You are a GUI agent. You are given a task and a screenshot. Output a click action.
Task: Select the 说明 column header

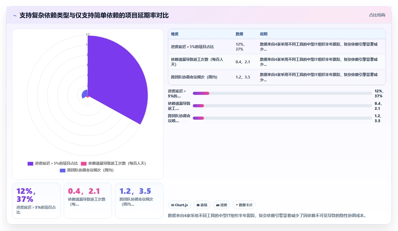tap(264, 34)
